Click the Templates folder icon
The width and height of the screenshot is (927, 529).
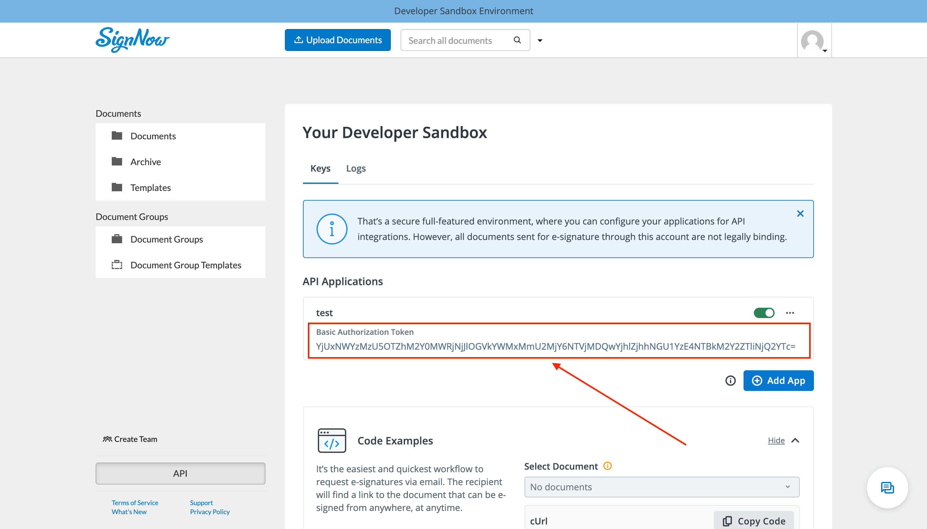pyautogui.click(x=117, y=187)
